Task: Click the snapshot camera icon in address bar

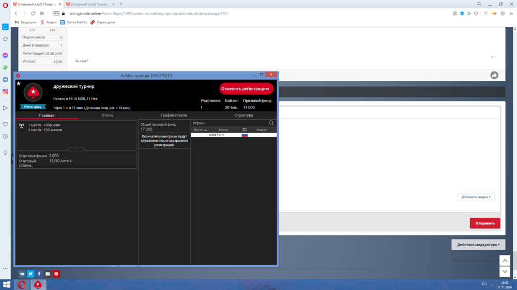Action: pos(455,13)
